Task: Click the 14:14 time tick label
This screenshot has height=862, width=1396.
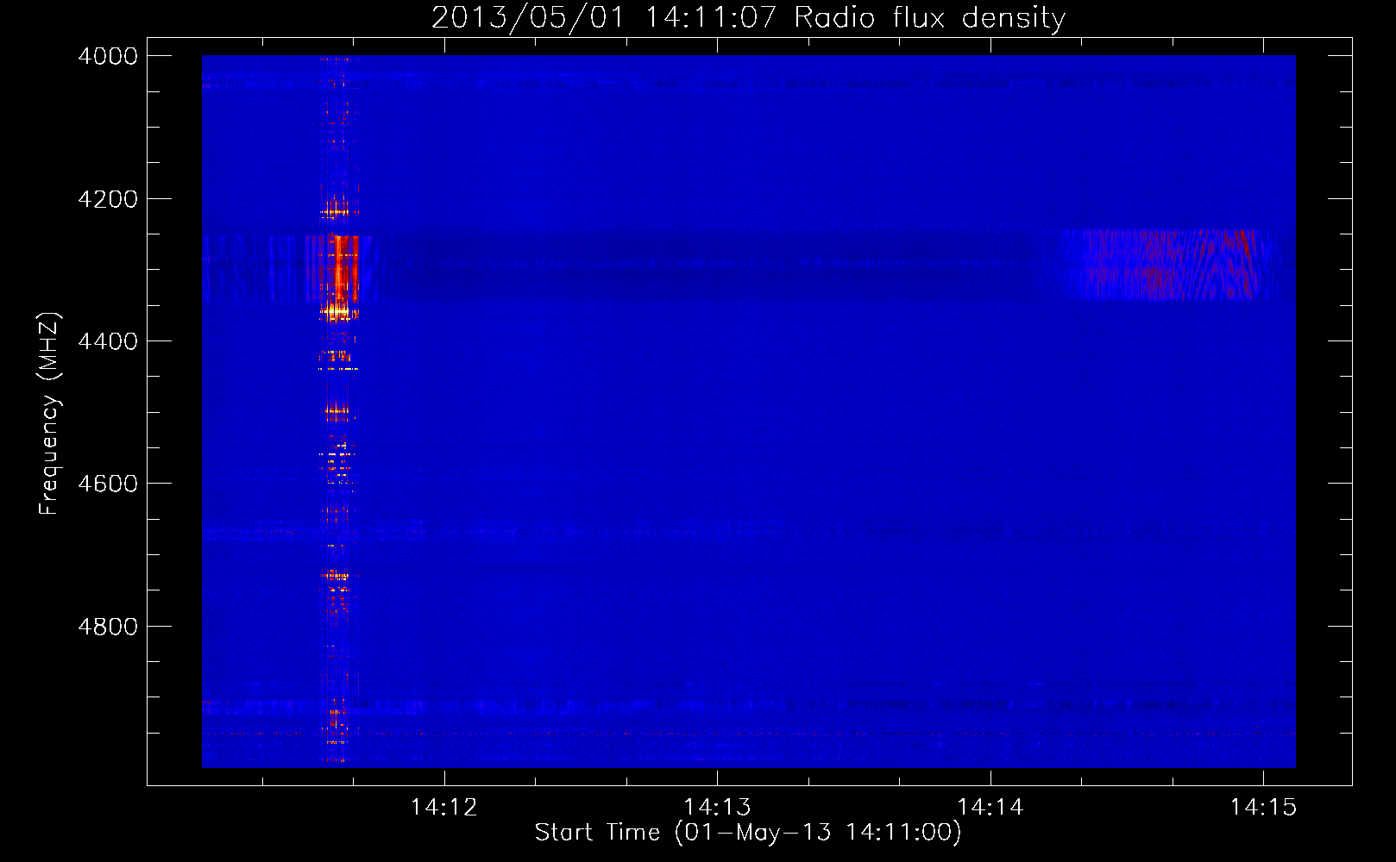Action: pos(990,807)
